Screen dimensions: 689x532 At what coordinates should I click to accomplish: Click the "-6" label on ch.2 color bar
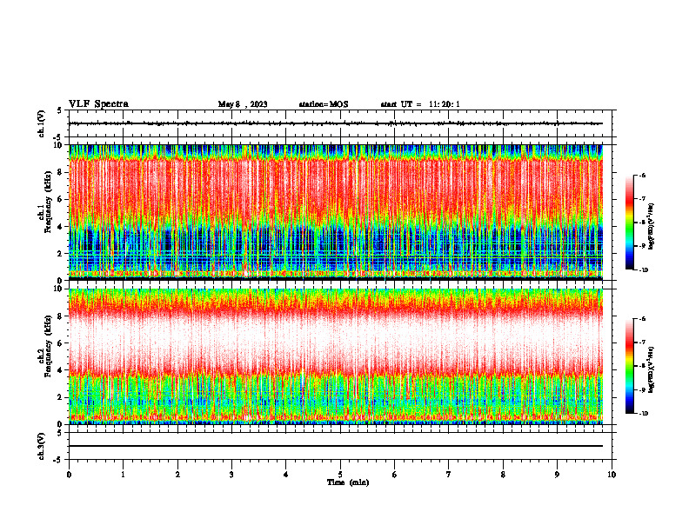(642, 319)
